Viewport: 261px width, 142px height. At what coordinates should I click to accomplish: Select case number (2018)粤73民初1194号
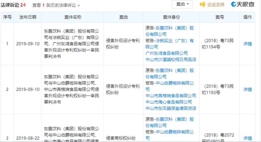pyautogui.click(x=218, y=44)
